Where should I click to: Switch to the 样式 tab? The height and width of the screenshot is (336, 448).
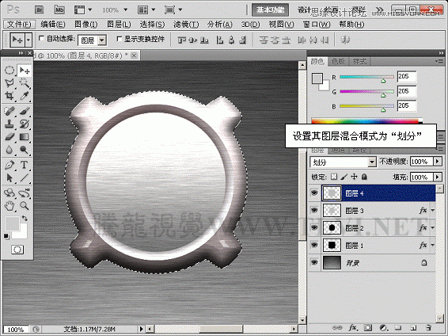click(359, 61)
